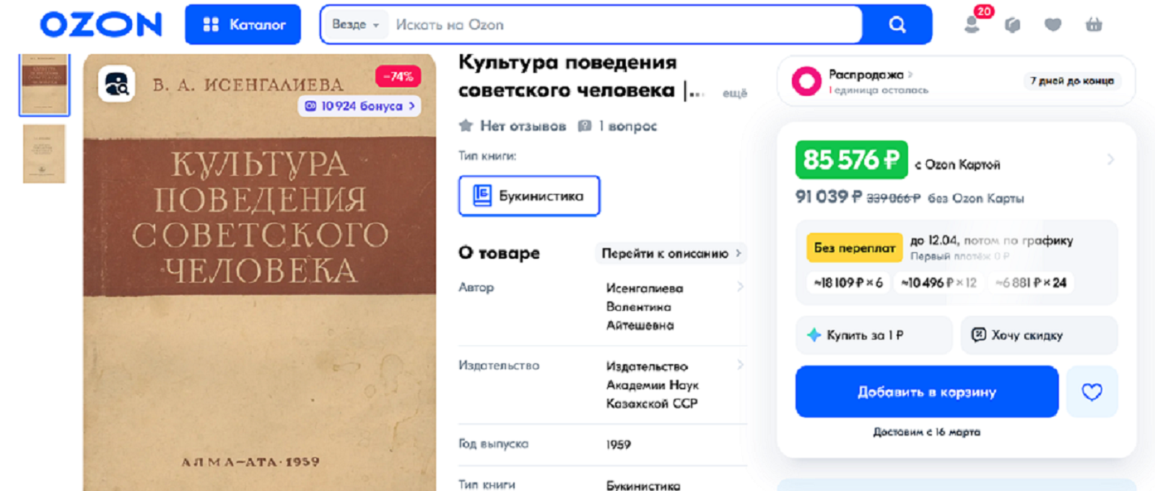Open Издательство Академии Наук Казахской ССР
Image resolution: width=1155 pixels, height=491 pixels.
[x=652, y=385]
